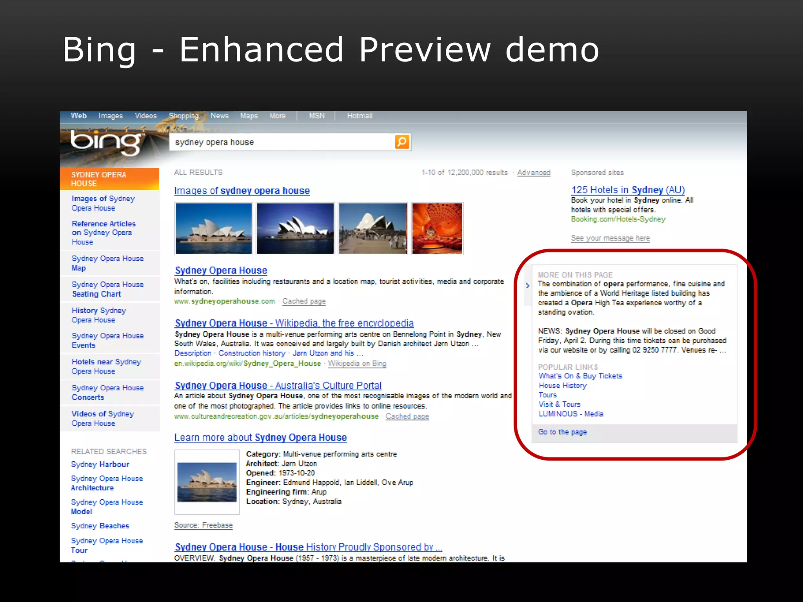This screenshot has height=602, width=803.
Task: Open See your message here link
Action: pos(610,238)
